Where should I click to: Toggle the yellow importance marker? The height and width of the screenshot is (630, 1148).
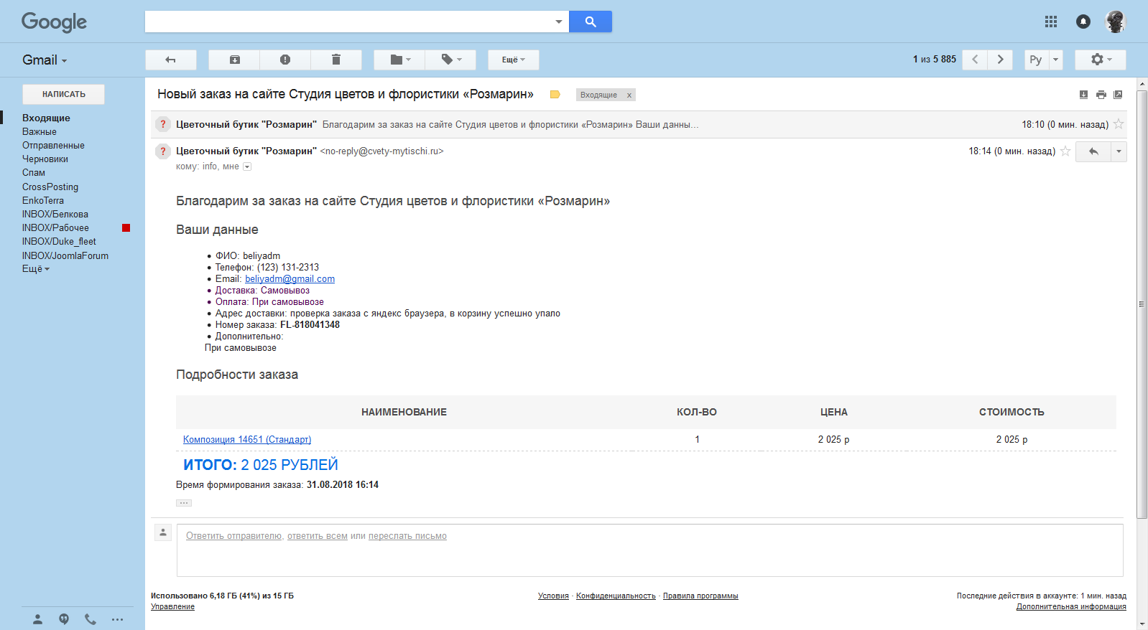[x=555, y=95]
